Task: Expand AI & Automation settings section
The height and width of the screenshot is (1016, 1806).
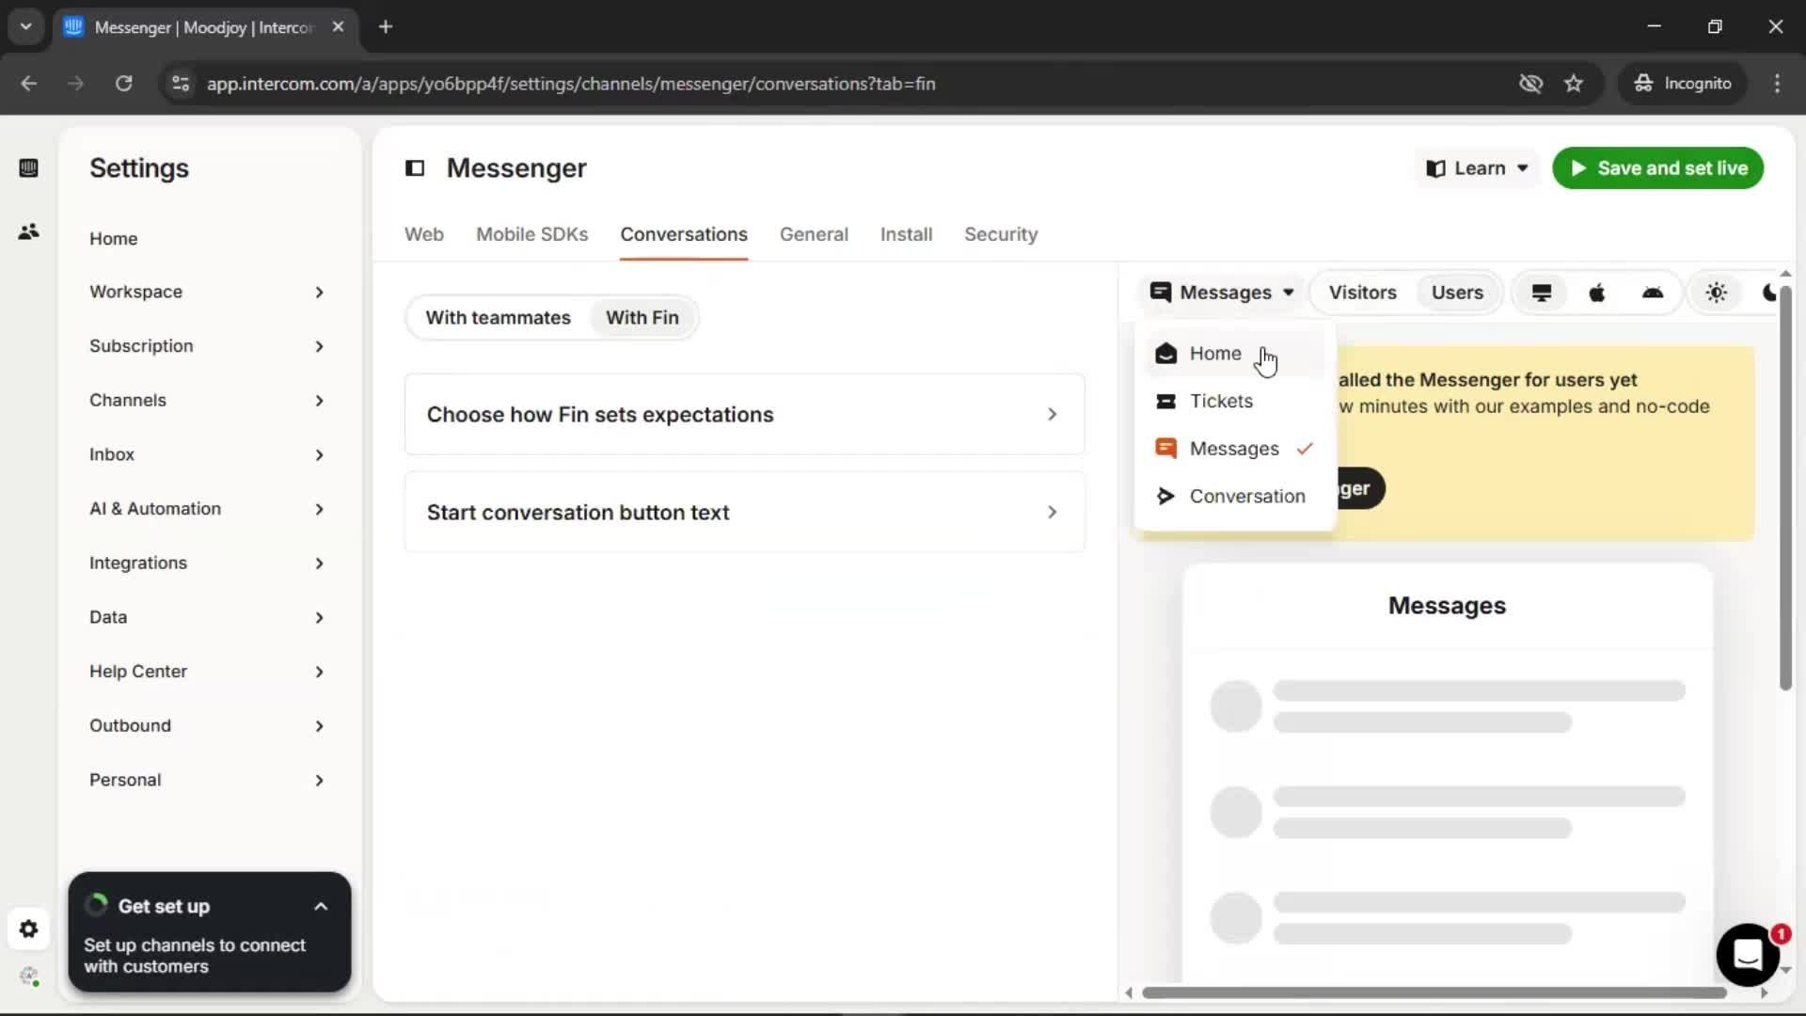Action: point(208,509)
